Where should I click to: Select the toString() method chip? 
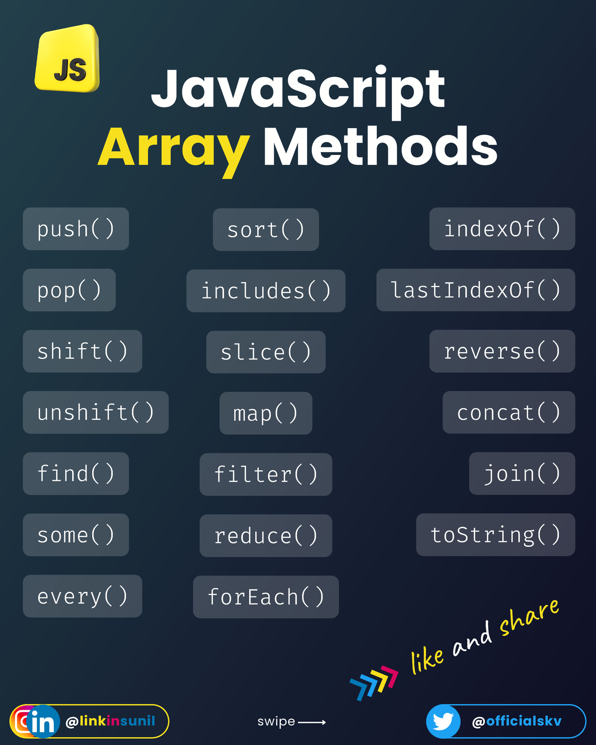click(x=496, y=535)
